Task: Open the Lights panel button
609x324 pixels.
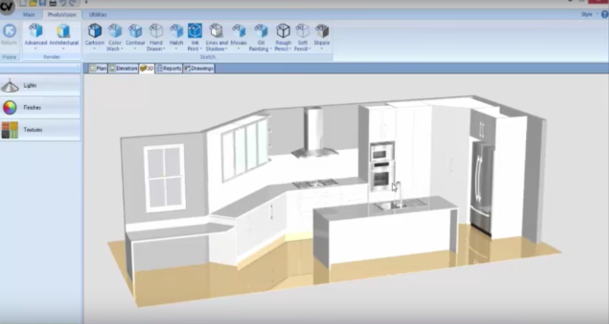Action: (x=40, y=86)
